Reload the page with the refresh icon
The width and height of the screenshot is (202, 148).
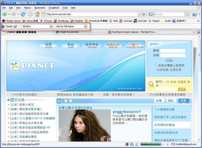pyautogui.click(x=23, y=14)
